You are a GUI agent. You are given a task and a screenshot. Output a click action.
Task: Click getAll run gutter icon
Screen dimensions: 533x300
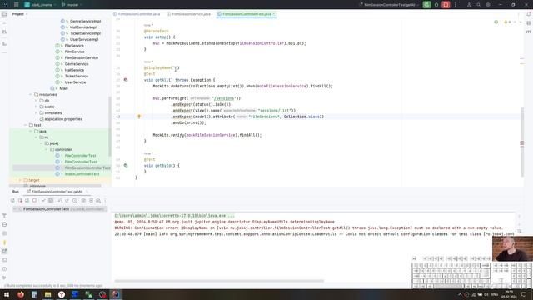pyautogui.click(x=126, y=80)
